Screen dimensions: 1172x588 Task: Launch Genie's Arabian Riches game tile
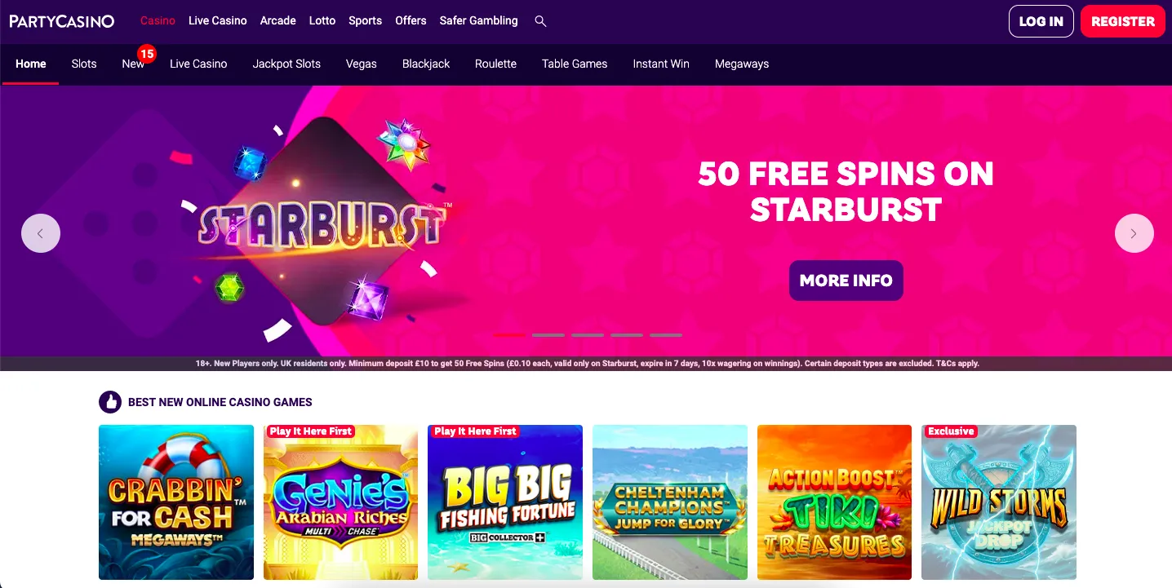pyautogui.click(x=340, y=502)
